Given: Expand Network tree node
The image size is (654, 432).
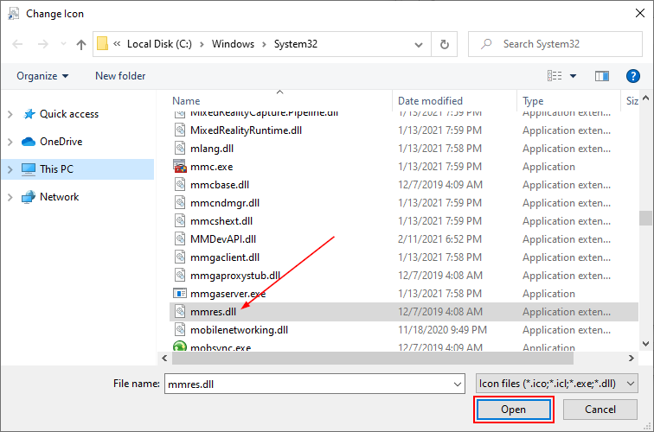Looking at the screenshot, I should point(10,197).
